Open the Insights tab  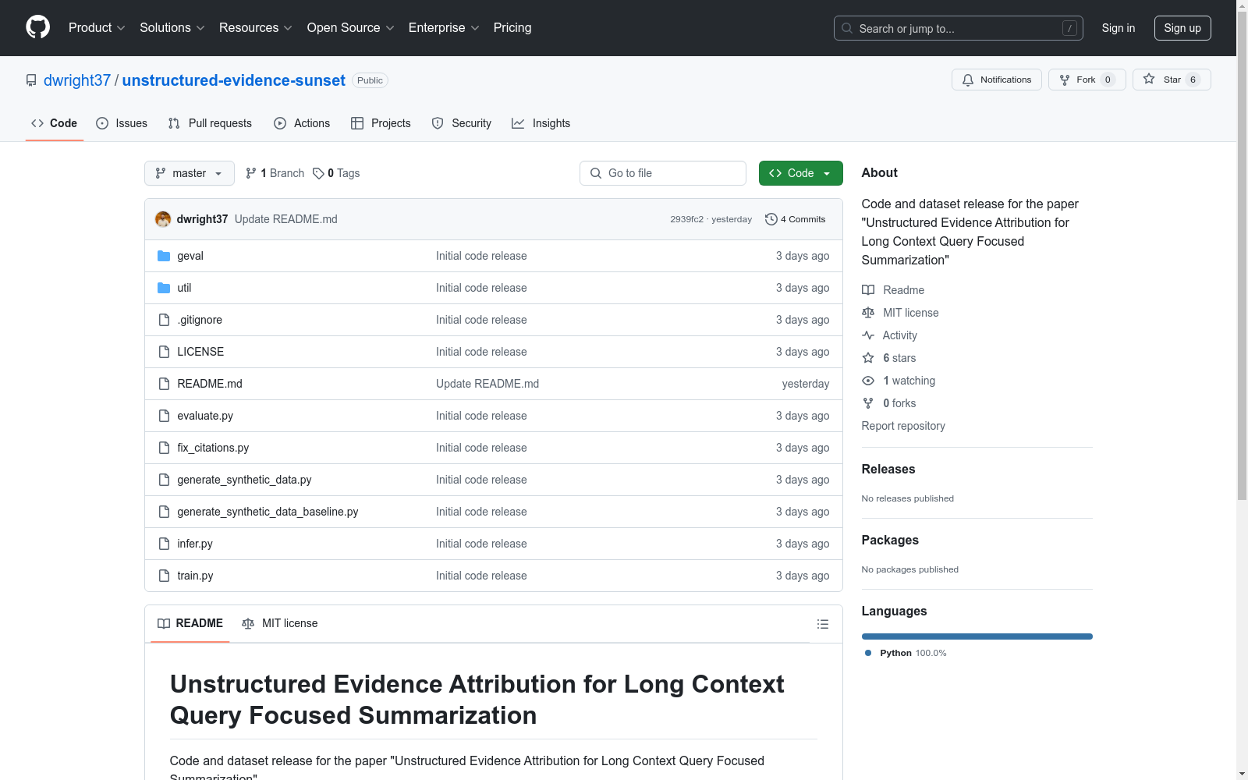pyautogui.click(x=541, y=123)
